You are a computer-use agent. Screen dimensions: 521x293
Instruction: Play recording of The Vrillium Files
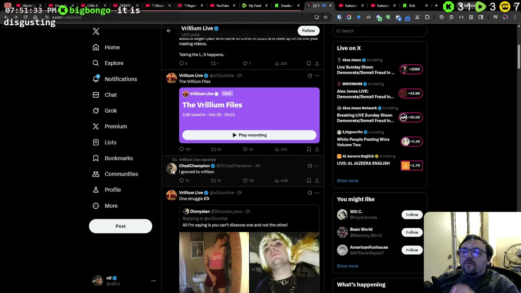[249, 135]
